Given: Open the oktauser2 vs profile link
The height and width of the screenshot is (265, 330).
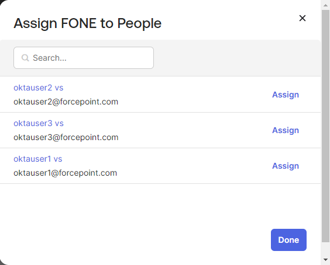Looking at the screenshot, I should pos(38,88).
